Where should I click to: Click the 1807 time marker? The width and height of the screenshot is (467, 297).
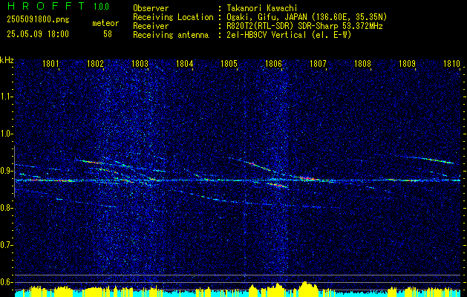click(318, 63)
